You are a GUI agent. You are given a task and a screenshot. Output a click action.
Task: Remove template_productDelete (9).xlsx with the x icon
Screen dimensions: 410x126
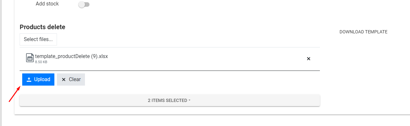309,59
